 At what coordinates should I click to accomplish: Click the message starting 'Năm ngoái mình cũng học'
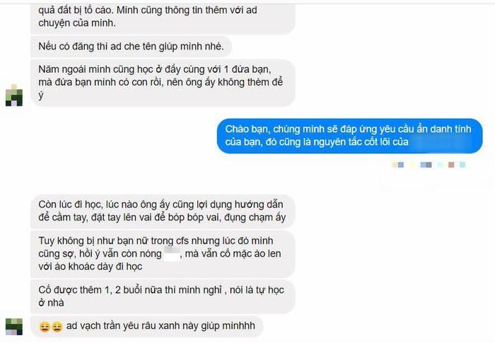coord(163,83)
